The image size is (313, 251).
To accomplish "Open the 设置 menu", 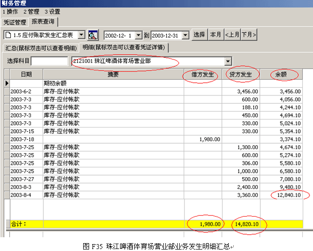I will pos(53,11).
